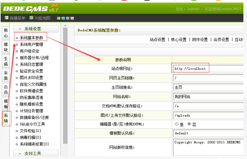Open the 模板 side tab
The image size is (247, 159).
tap(6, 104)
